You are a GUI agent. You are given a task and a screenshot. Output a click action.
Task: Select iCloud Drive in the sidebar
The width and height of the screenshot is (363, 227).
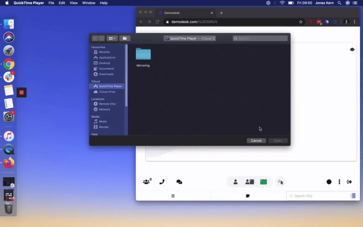click(x=107, y=92)
